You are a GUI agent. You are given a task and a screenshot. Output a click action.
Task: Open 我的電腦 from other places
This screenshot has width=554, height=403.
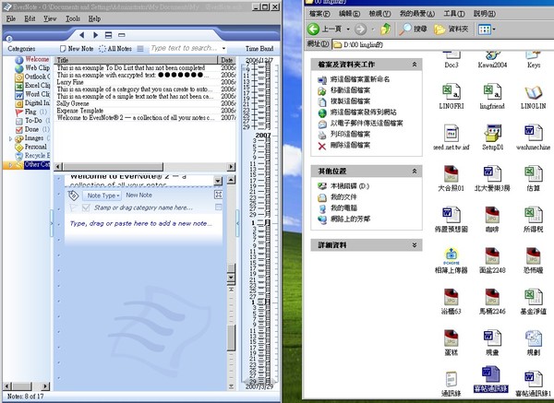pyautogui.click(x=343, y=207)
